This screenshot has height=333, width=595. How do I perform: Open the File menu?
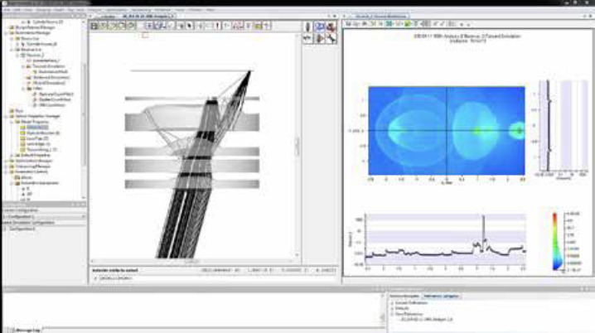[x=7, y=11]
